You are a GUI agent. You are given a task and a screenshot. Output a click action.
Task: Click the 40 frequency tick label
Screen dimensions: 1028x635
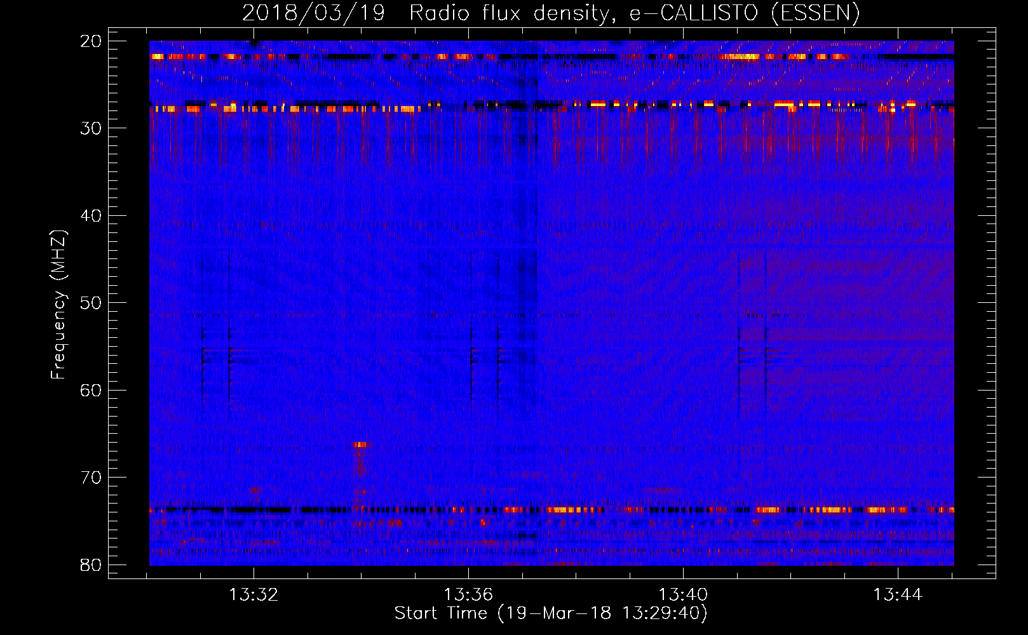(x=91, y=216)
